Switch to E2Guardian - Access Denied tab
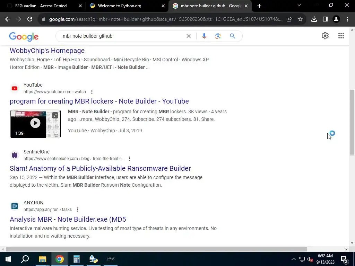The height and width of the screenshot is (266, 355). (41, 6)
